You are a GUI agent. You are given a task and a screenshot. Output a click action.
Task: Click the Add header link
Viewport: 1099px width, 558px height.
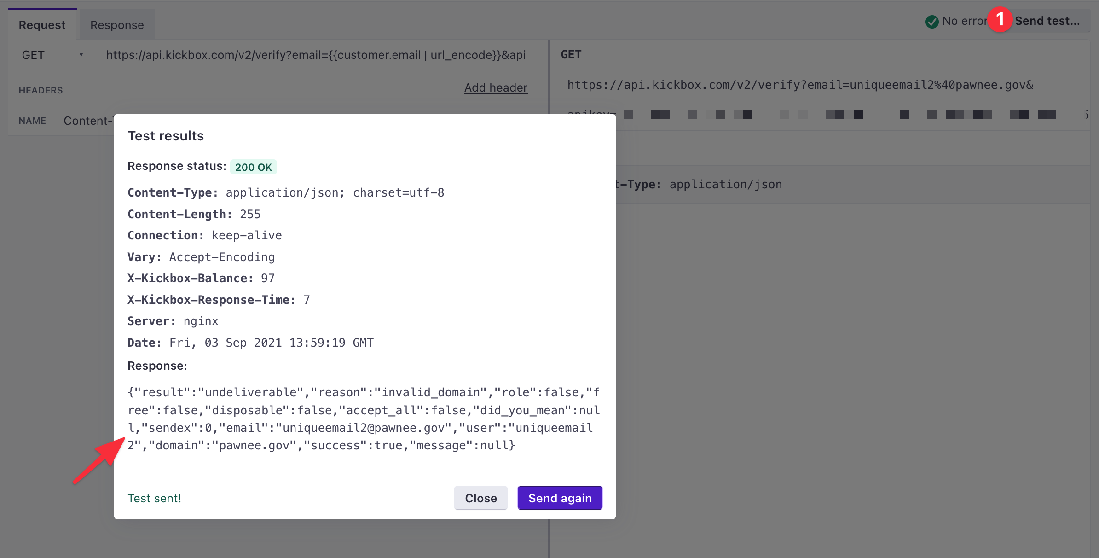click(496, 87)
